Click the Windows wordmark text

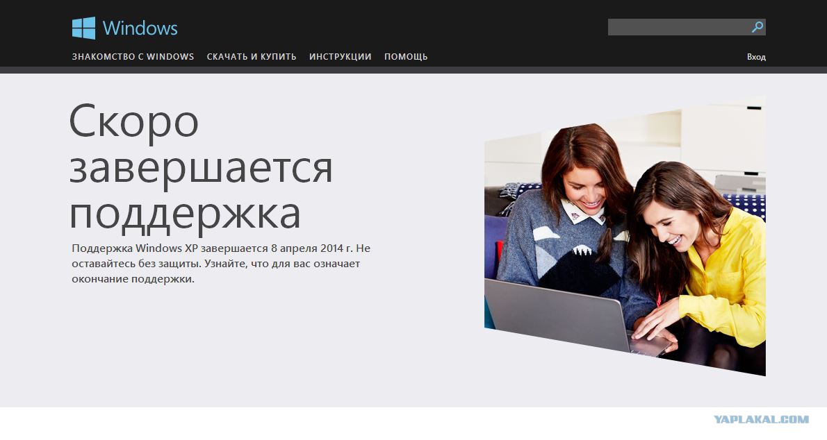tap(140, 28)
